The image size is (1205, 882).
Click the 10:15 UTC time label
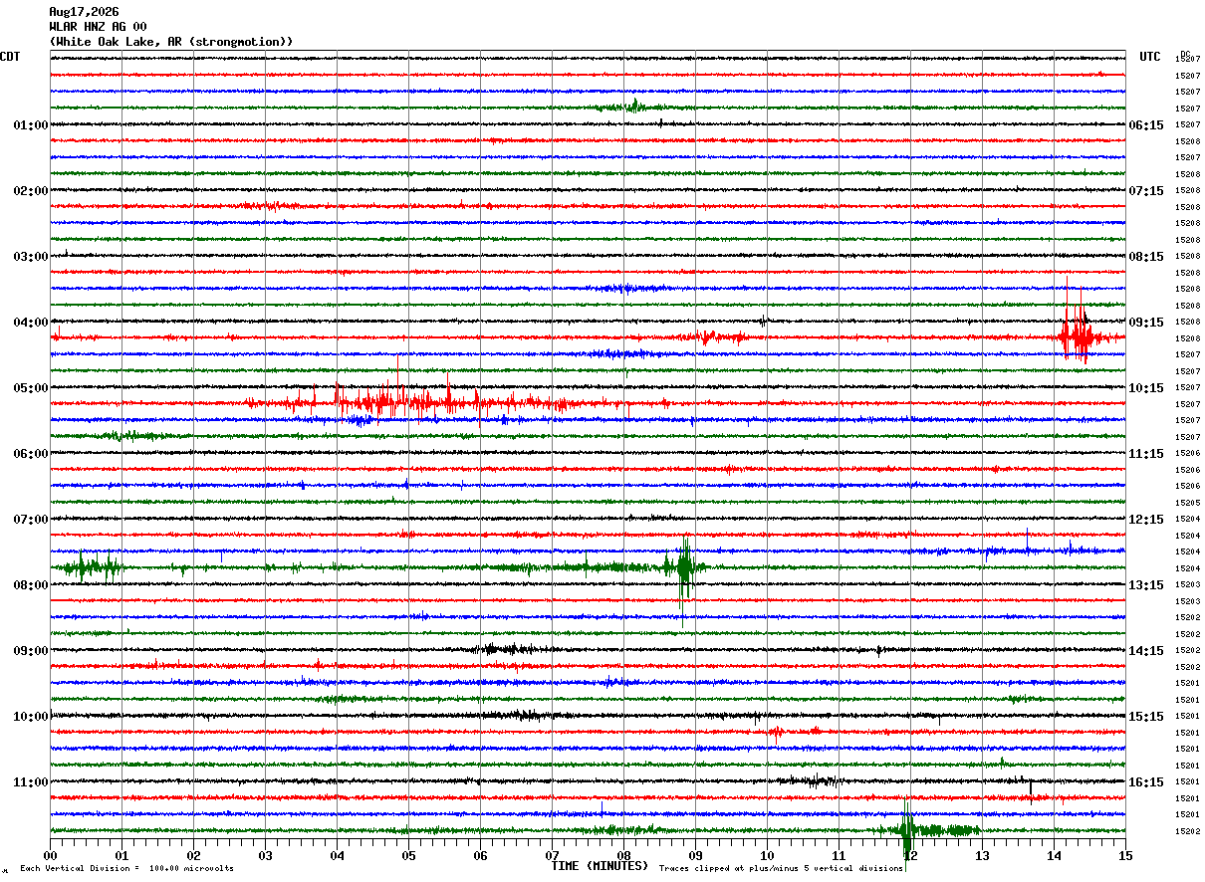click(x=1146, y=388)
